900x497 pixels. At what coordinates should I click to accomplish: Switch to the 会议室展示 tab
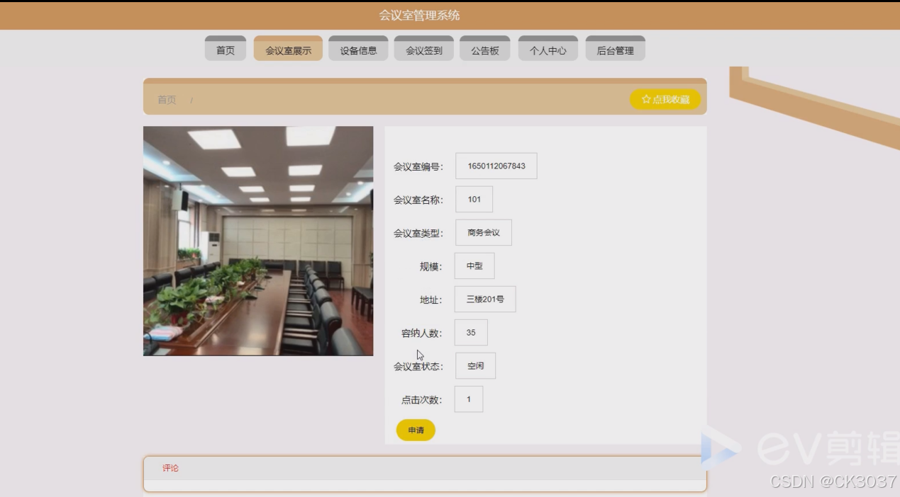287,48
